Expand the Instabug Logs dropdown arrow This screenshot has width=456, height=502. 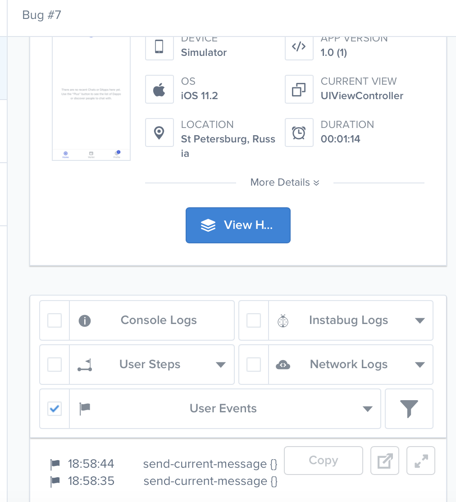click(x=420, y=320)
